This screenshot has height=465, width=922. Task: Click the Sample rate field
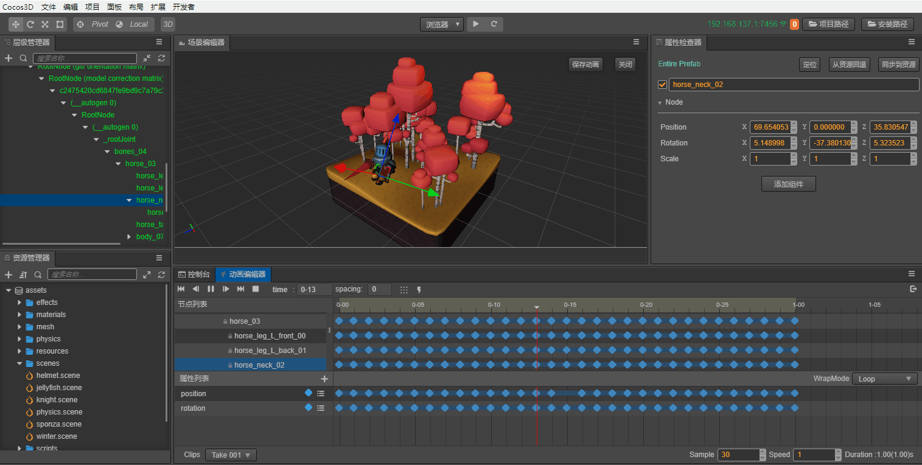(738, 455)
